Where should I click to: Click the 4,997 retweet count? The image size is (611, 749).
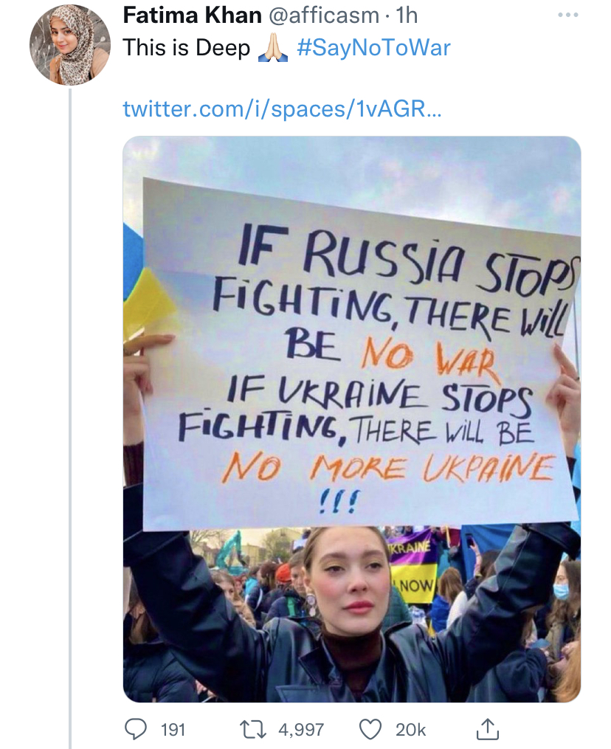tap(301, 729)
